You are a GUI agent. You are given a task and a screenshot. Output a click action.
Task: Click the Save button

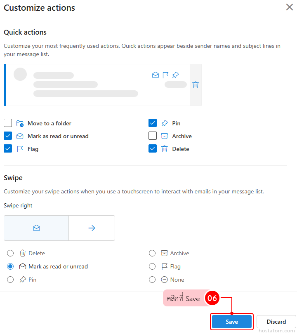(x=231, y=322)
